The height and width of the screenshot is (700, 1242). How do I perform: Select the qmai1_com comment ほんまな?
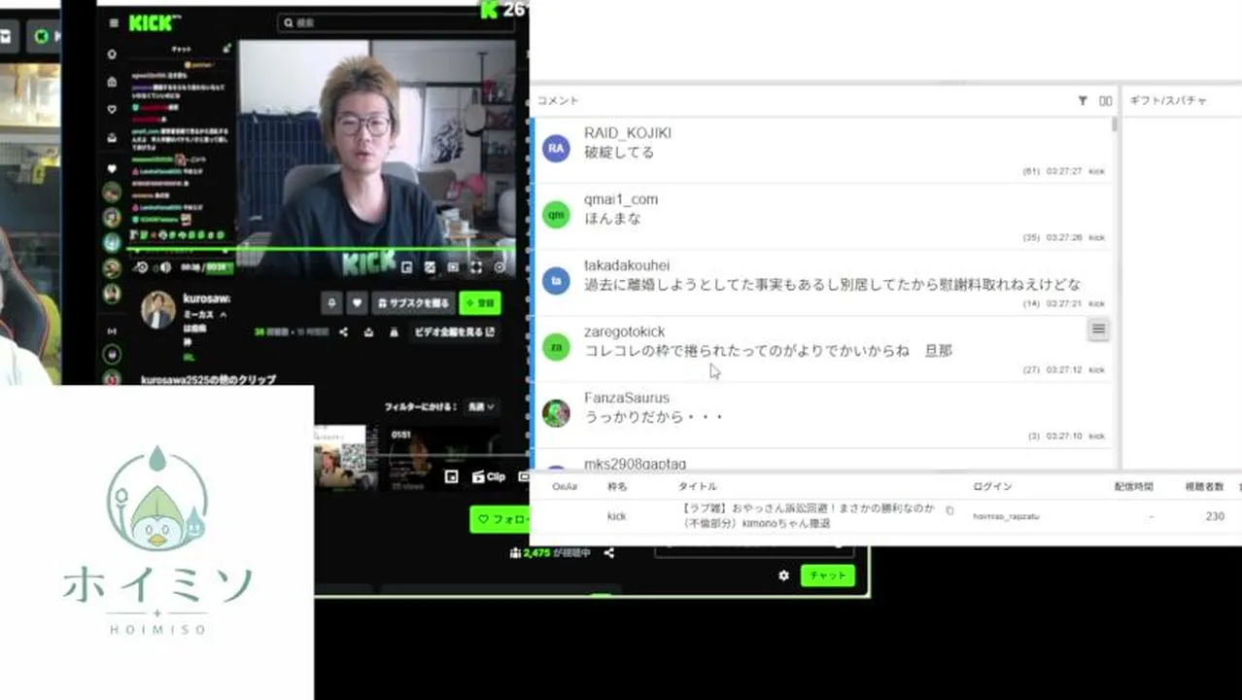612,219
